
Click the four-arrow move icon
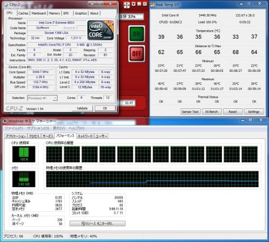click(127, 5)
